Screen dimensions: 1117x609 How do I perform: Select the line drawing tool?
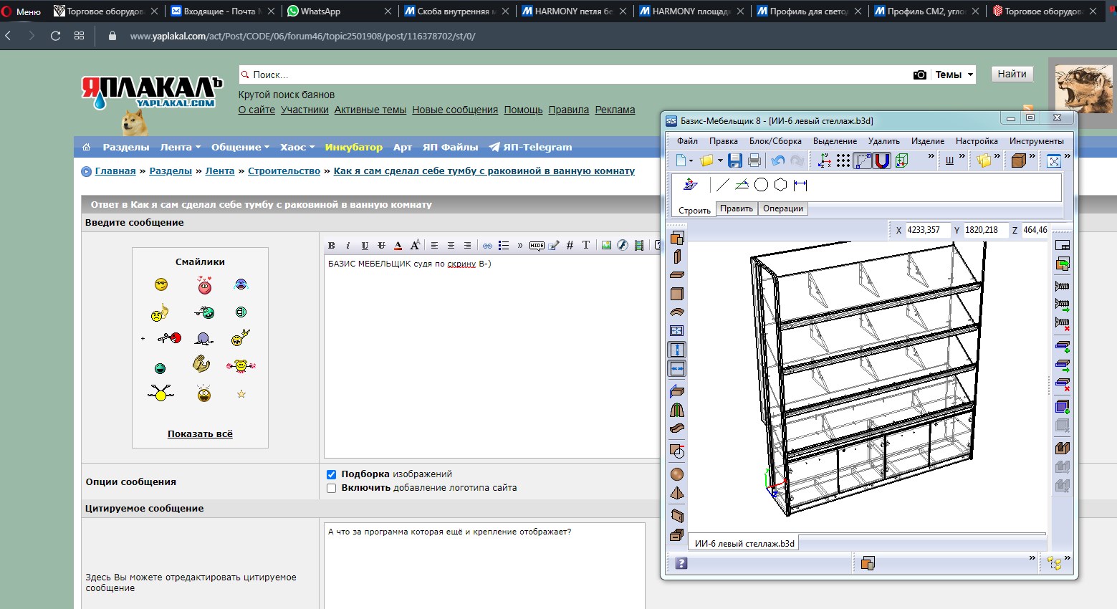(722, 185)
